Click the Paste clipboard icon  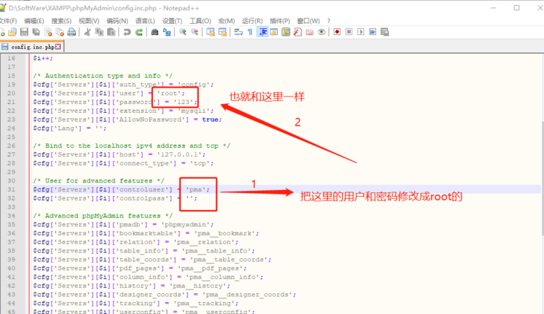111,32
